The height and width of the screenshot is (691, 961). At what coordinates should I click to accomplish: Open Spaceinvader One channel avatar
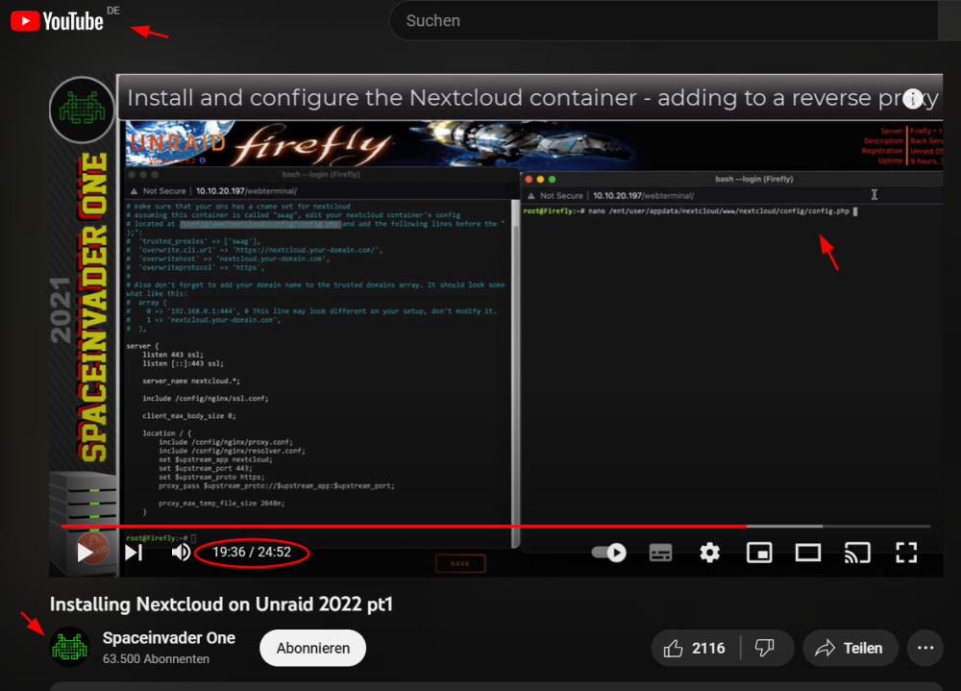70,647
